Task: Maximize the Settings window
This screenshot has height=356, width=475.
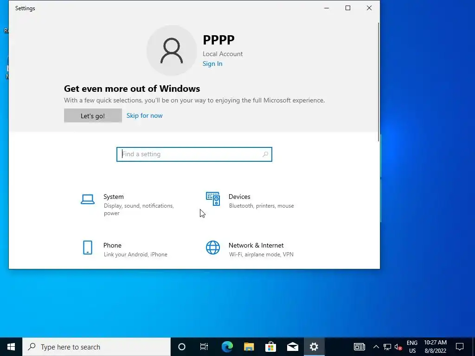Action: (x=348, y=8)
